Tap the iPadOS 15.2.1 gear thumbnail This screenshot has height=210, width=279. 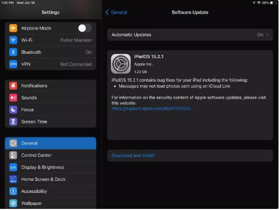click(121, 64)
